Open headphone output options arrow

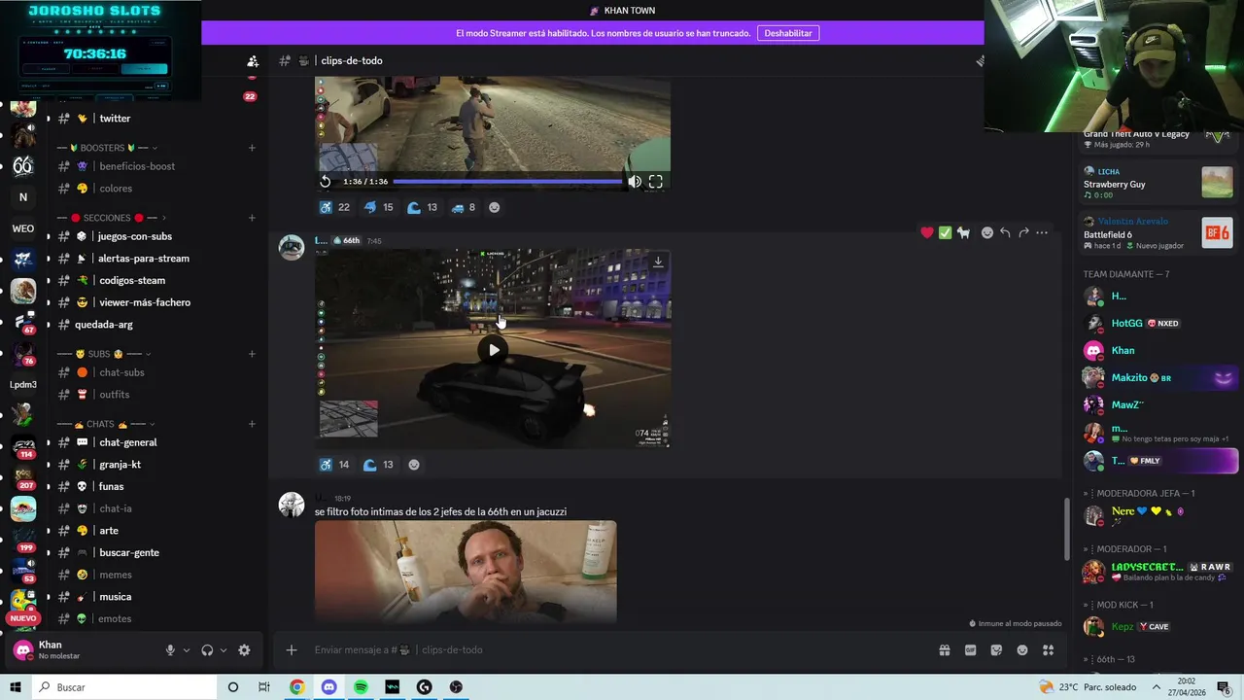[x=224, y=650]
